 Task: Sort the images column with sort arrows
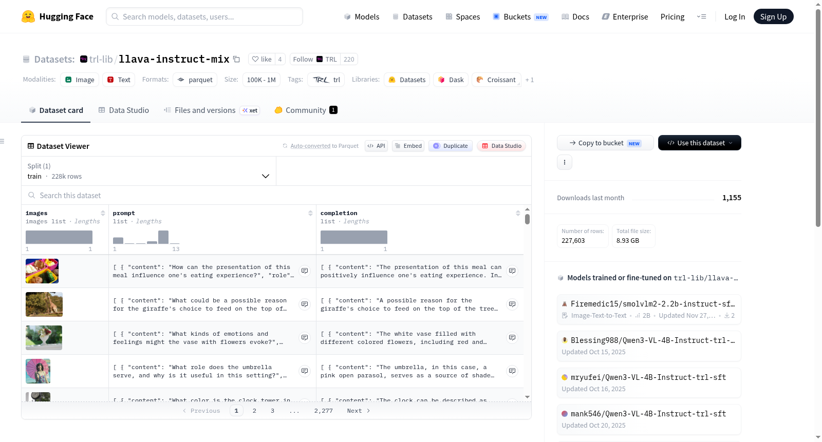103,213
